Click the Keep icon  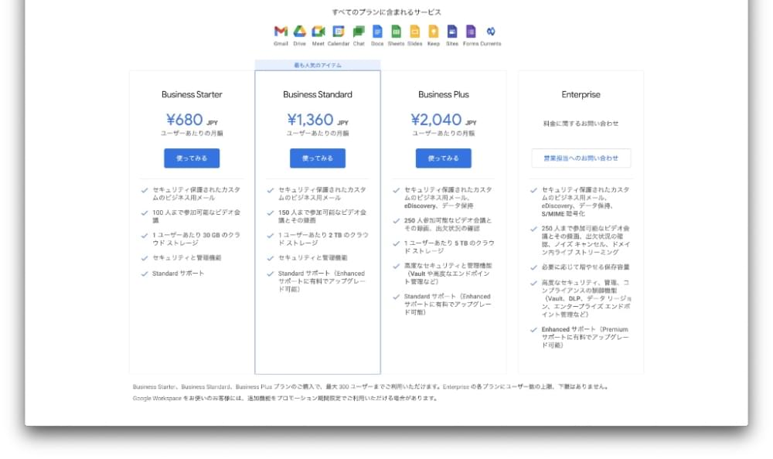pyautogui.click(x=434, y=32)
